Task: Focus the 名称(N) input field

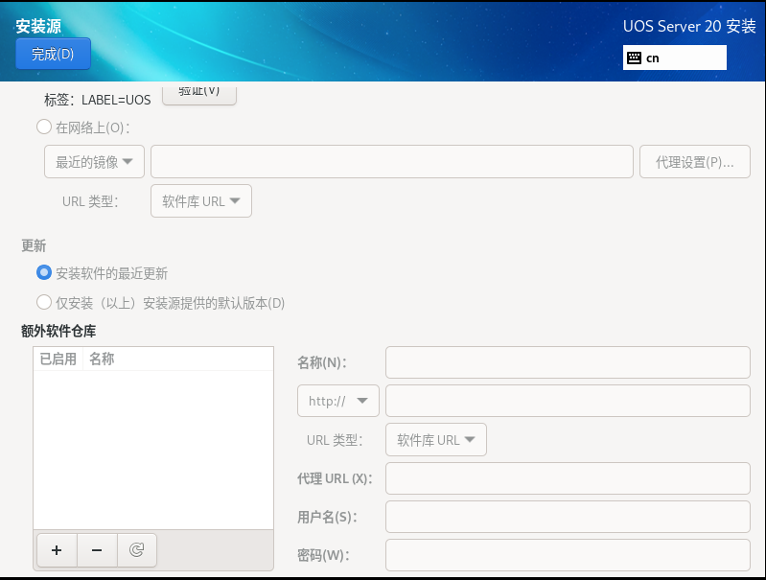Action: point(568,362)
